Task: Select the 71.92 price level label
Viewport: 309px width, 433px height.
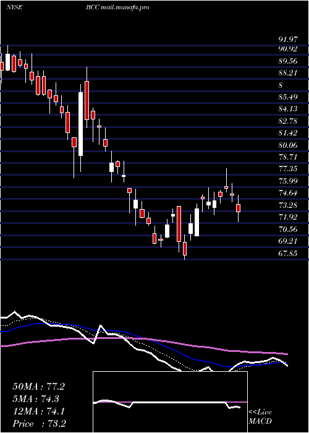Action: (288, 216)
